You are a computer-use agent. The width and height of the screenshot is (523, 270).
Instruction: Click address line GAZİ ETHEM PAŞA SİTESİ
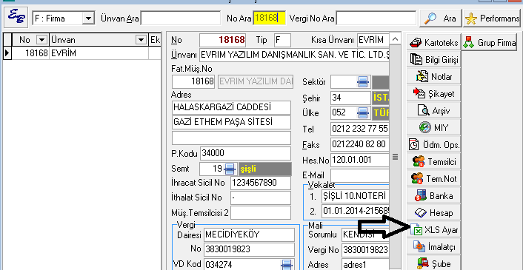(231, 122)
